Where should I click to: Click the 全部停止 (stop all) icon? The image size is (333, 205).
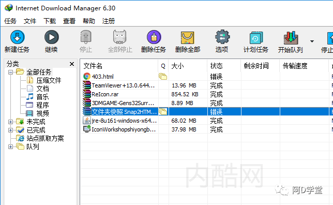tap(120, 37)
